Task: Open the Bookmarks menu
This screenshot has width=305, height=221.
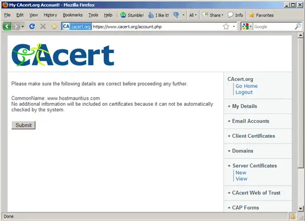Action: tap(73, 15)
